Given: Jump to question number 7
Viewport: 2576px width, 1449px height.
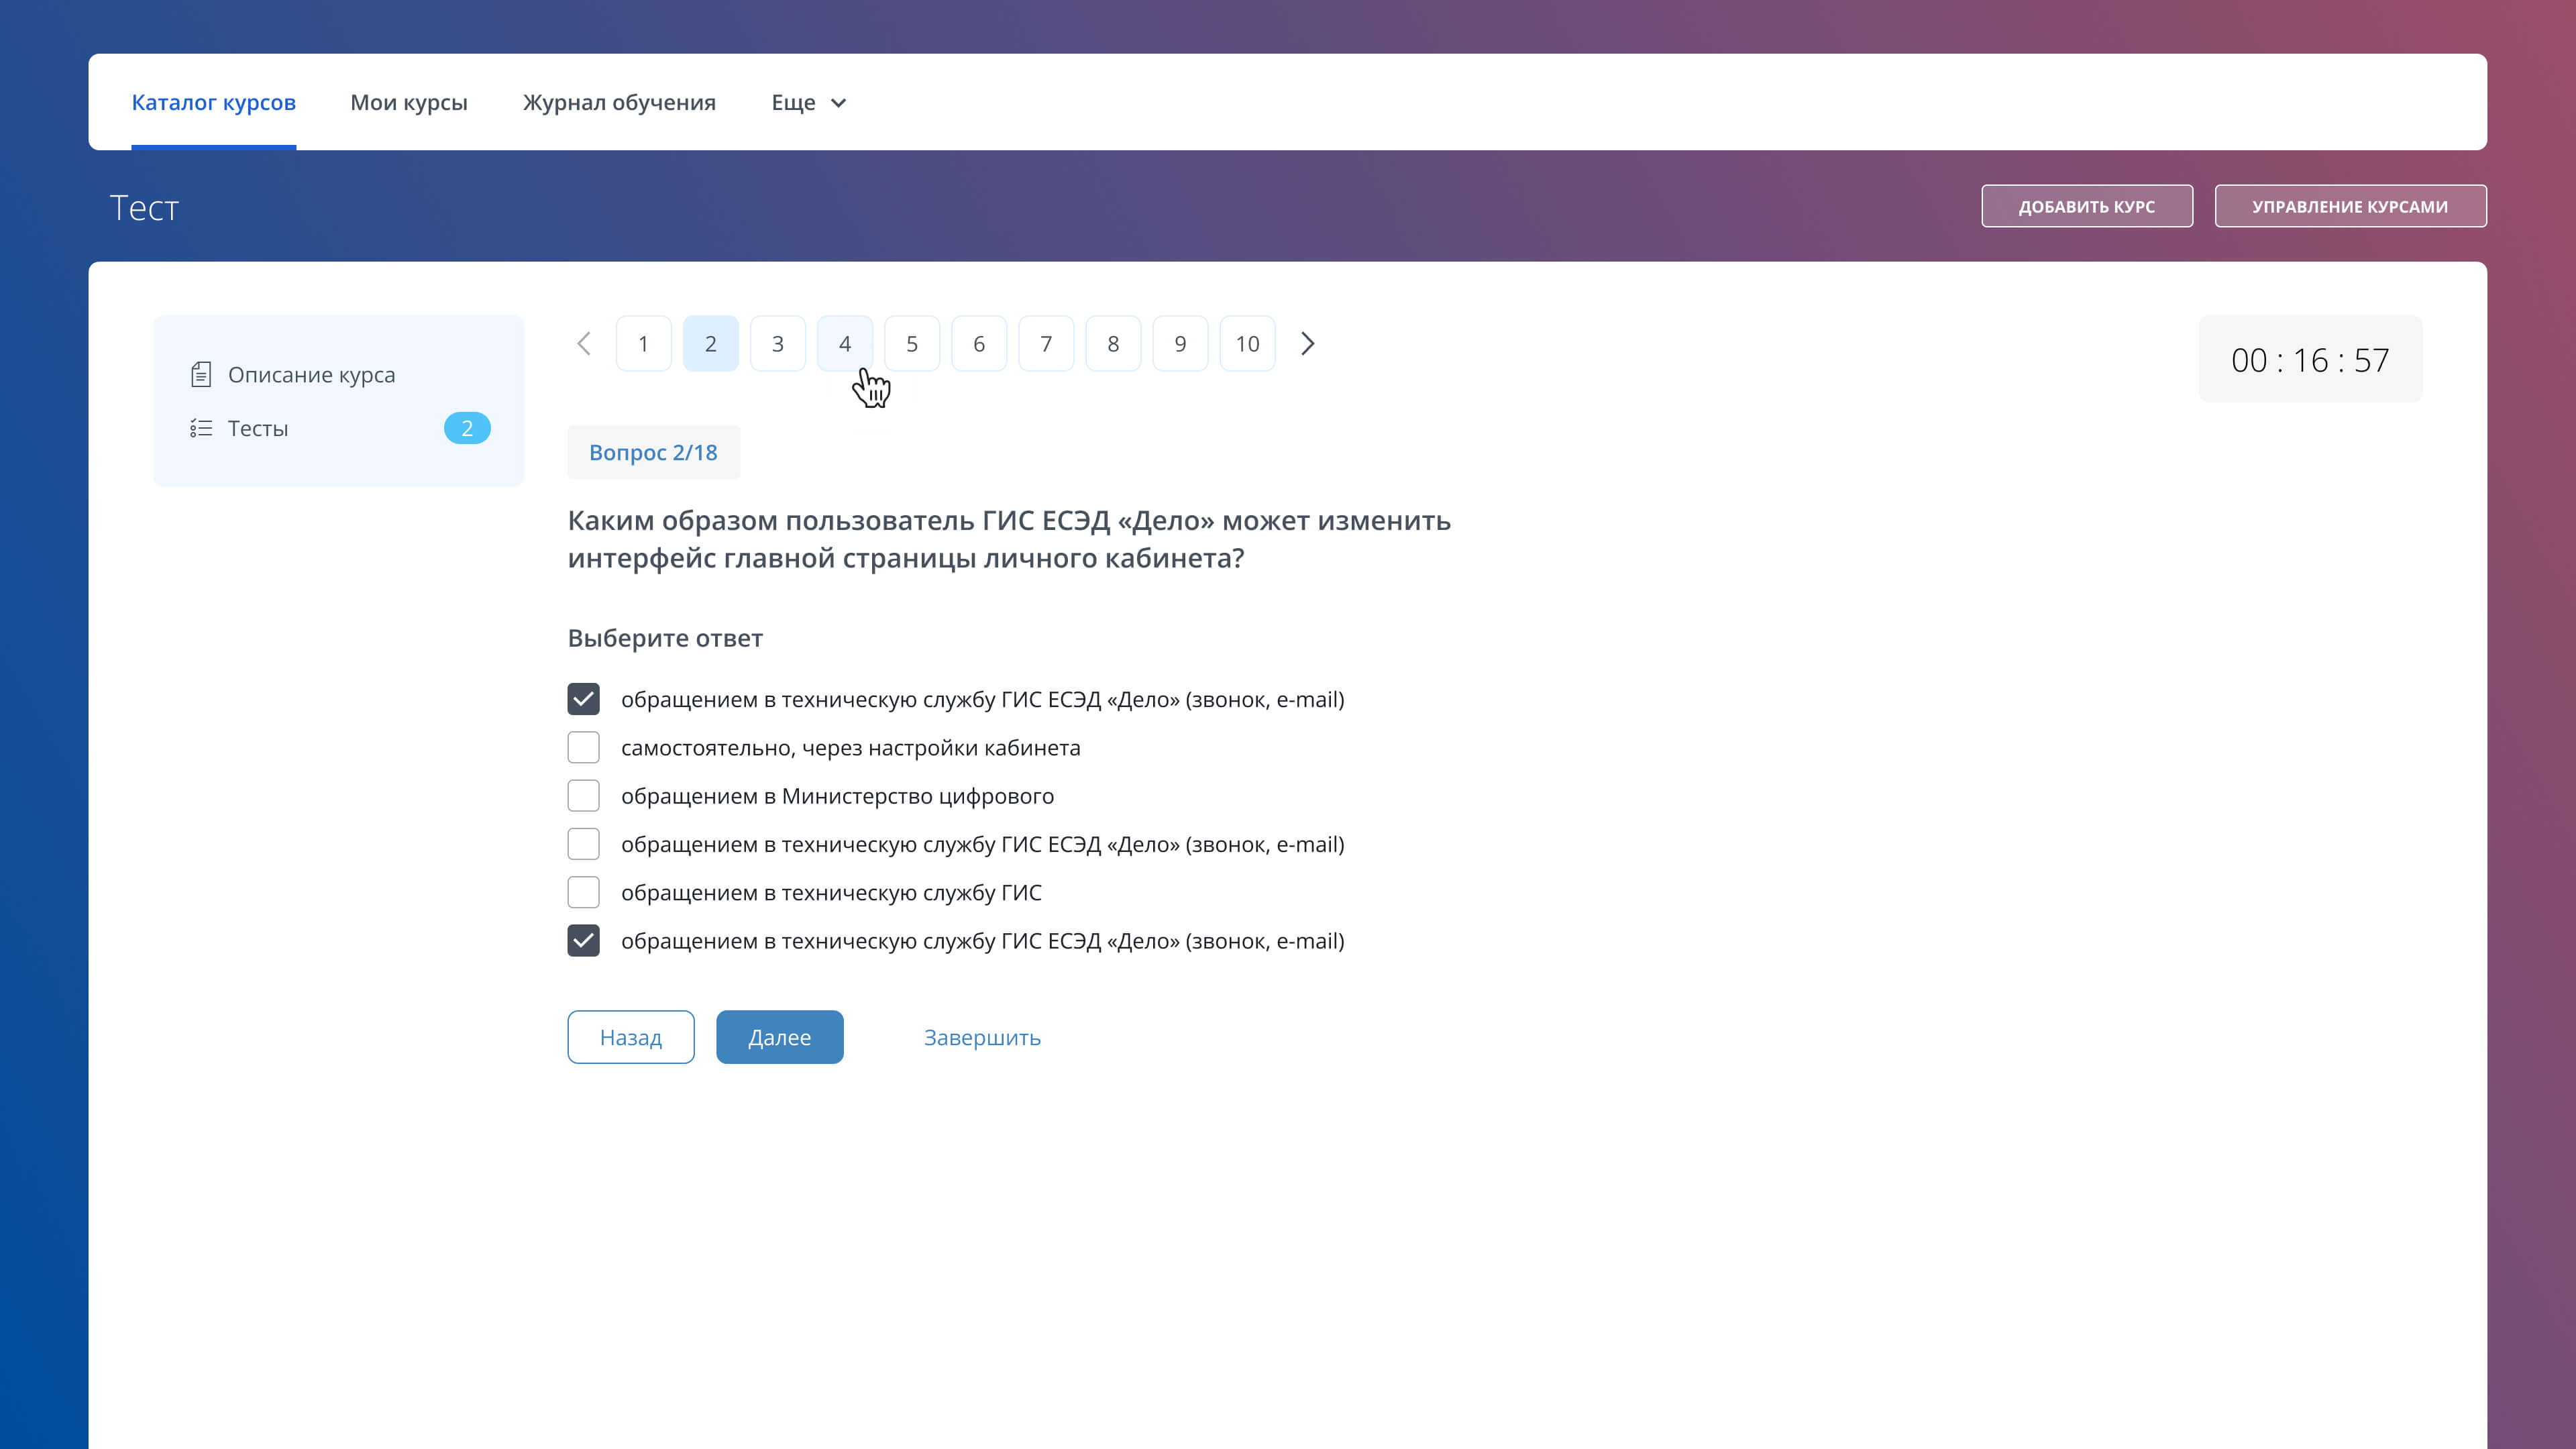Looking at the screenshot, I should pos(1046,344).
